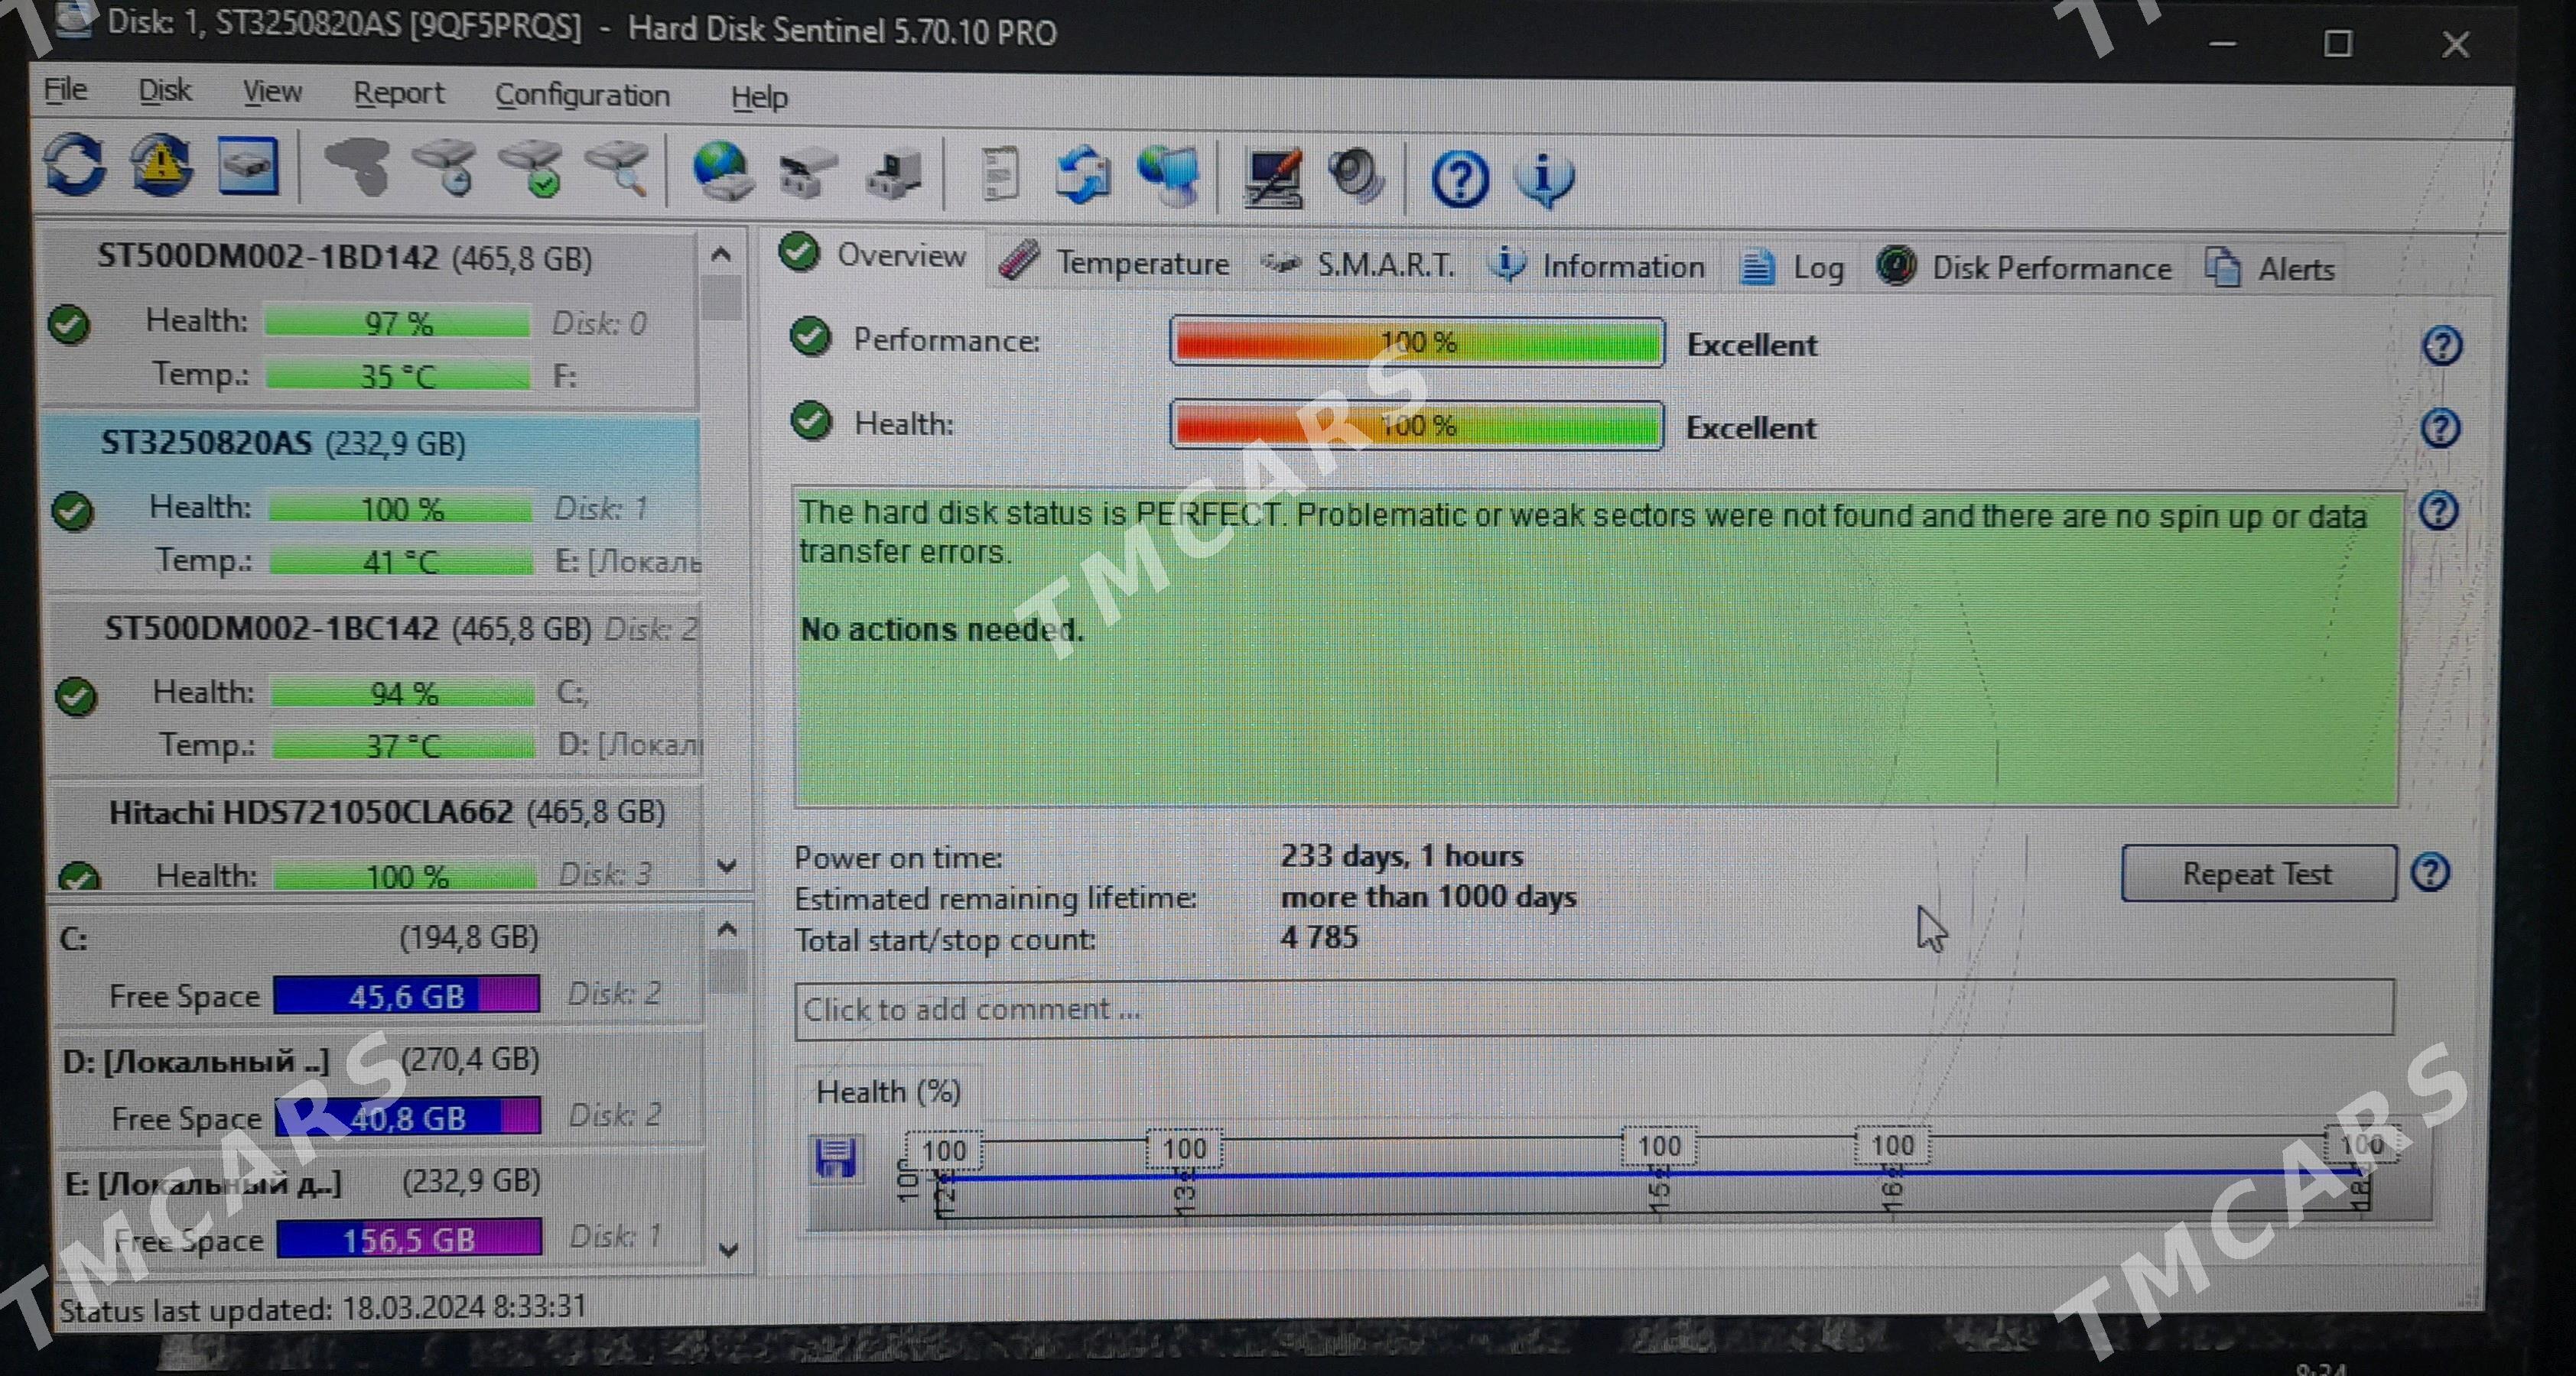2576x1376 pixels.
Task: Switch to the Log tab
Action: pos(1791,268)
